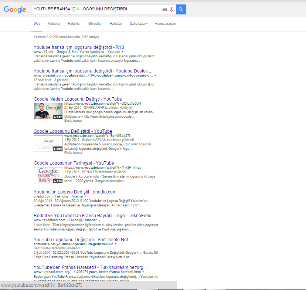Start voice search with microphone icon
306x290 pixels.
point(171,10)
